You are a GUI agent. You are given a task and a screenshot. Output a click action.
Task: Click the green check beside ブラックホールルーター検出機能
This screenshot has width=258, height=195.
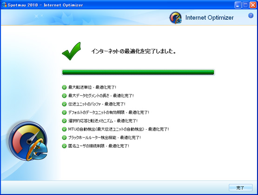(x=64, y=138)
